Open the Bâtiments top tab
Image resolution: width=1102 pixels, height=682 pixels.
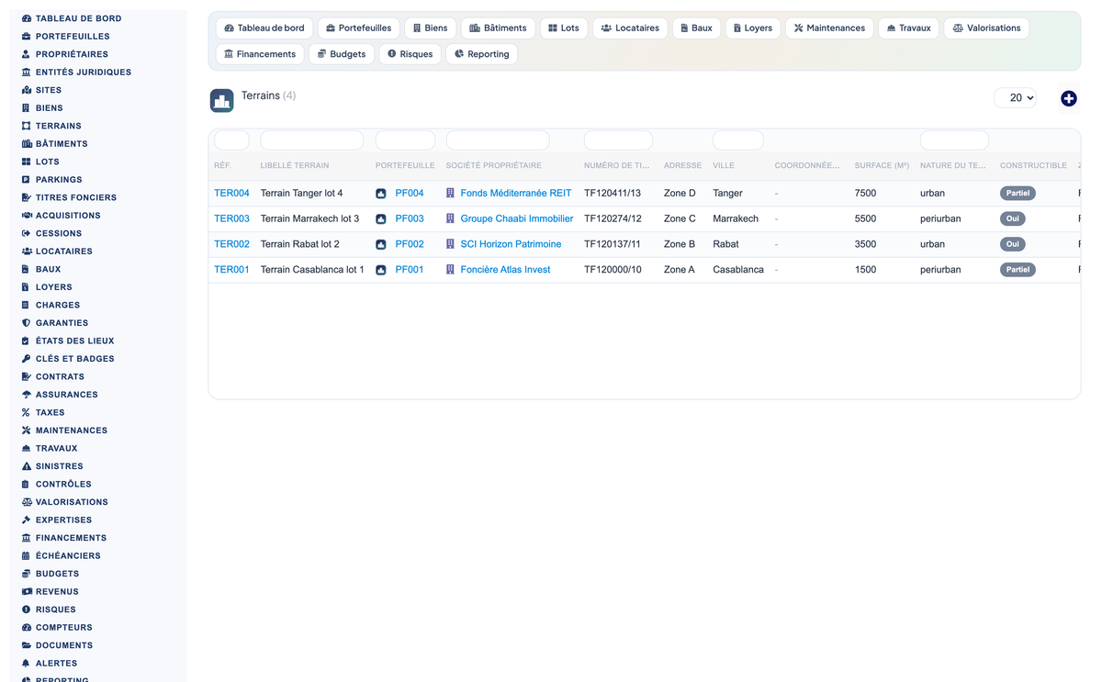click(x=498, y=28)
